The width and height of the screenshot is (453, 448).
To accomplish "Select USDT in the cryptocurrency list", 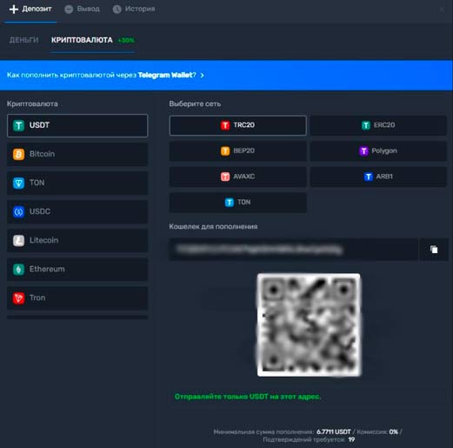I will point(77,125).
